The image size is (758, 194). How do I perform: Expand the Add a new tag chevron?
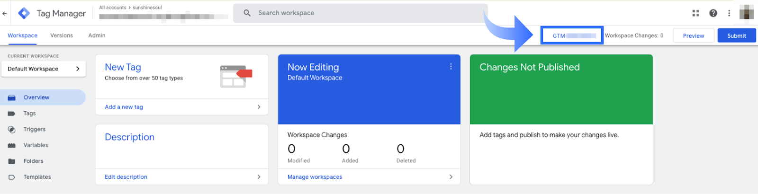coord(259,107)
